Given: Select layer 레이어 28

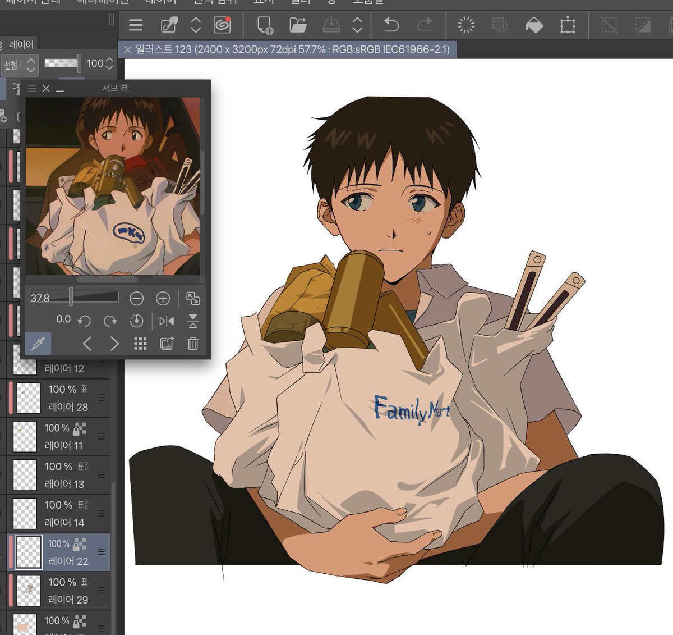Looking at the screenshot, I should coord(58,398).
